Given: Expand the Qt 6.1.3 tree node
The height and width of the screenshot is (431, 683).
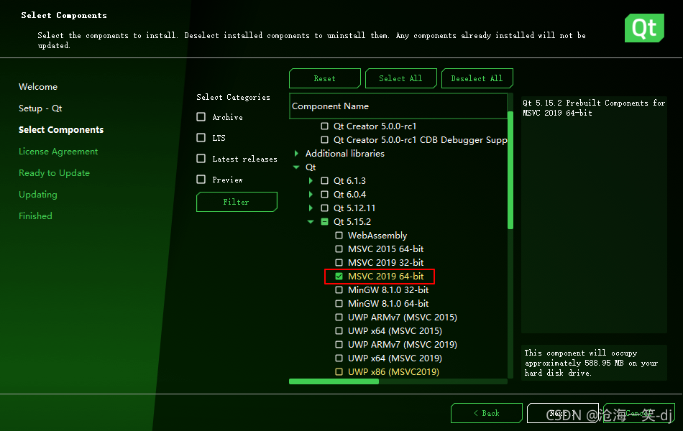Looking at the screenshot, I should pyautogui.click(x=311, y=181).
